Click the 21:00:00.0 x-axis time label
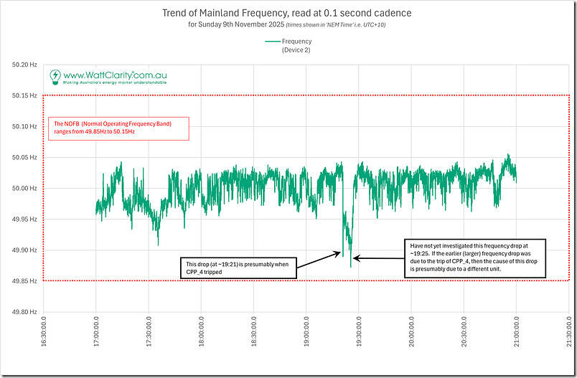The height and width of the screenshot is (378, 577). [x=515, y=341]
